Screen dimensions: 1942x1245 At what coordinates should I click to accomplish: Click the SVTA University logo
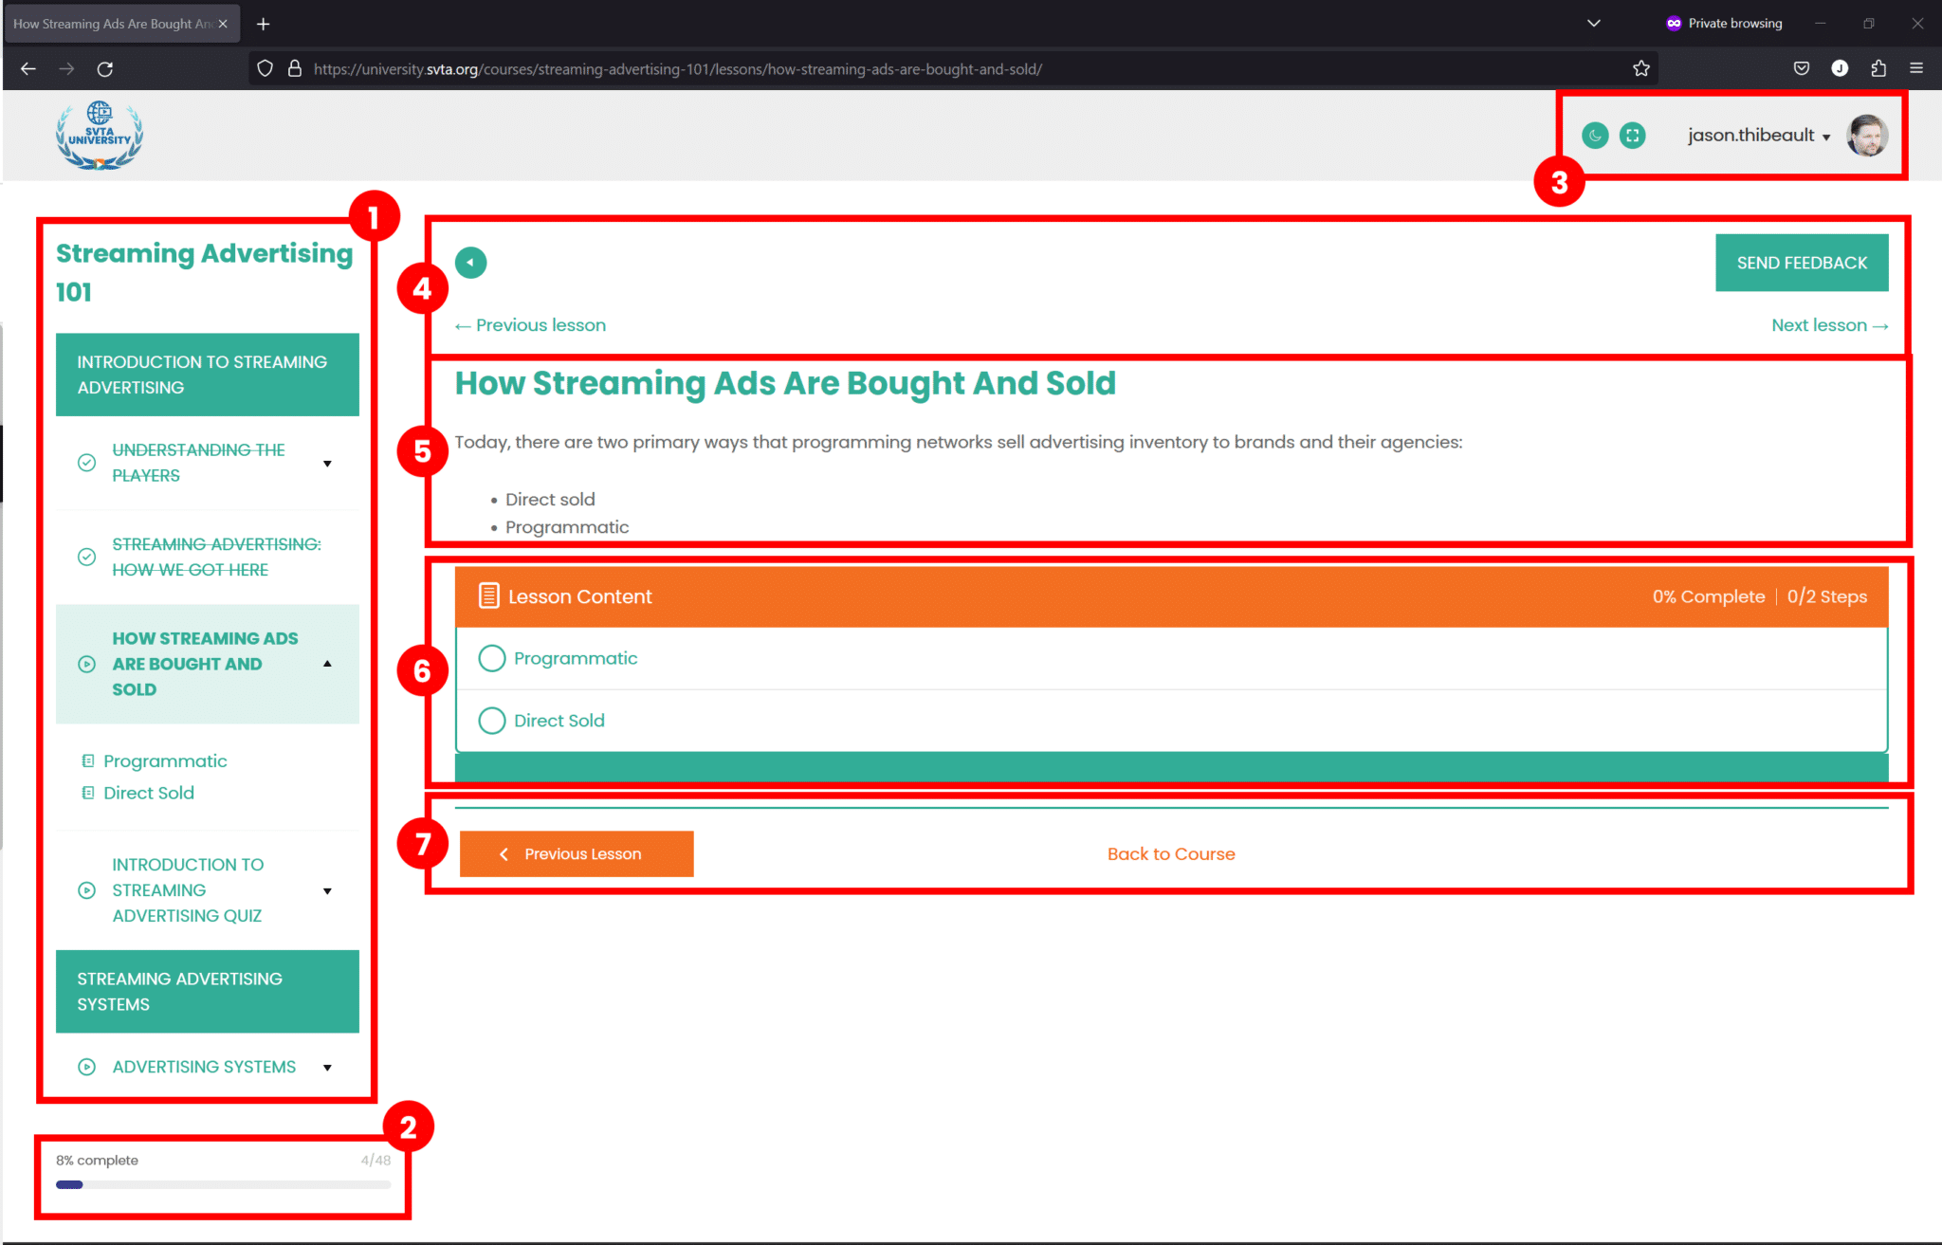click(x=99, y=135)
